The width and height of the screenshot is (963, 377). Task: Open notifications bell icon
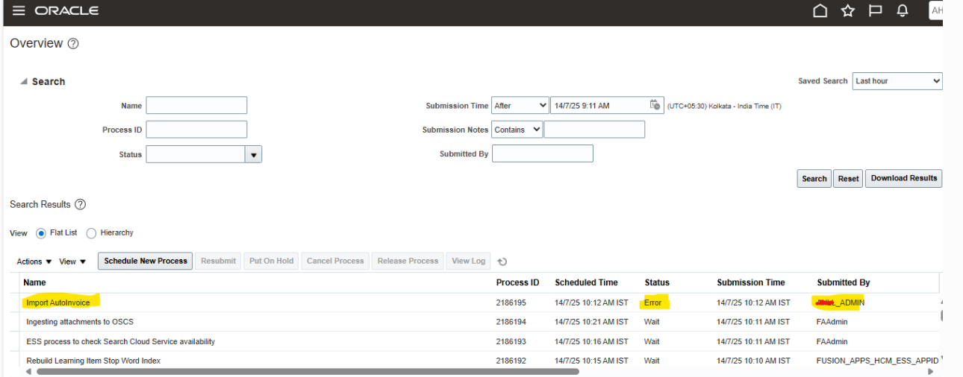(x=902, y=10)
